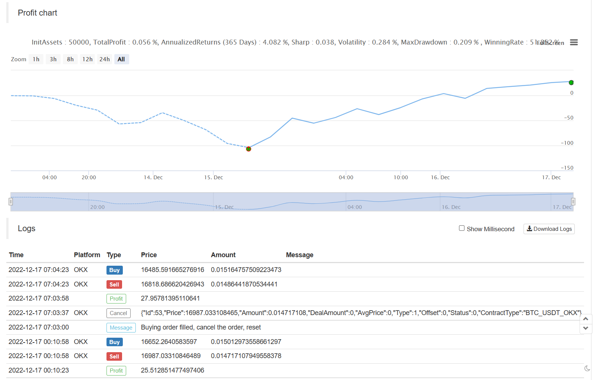The width and height of the screenshot is (597, 380).
Task: Open the chart hamburger context menu
Action: tap(574, 42)
